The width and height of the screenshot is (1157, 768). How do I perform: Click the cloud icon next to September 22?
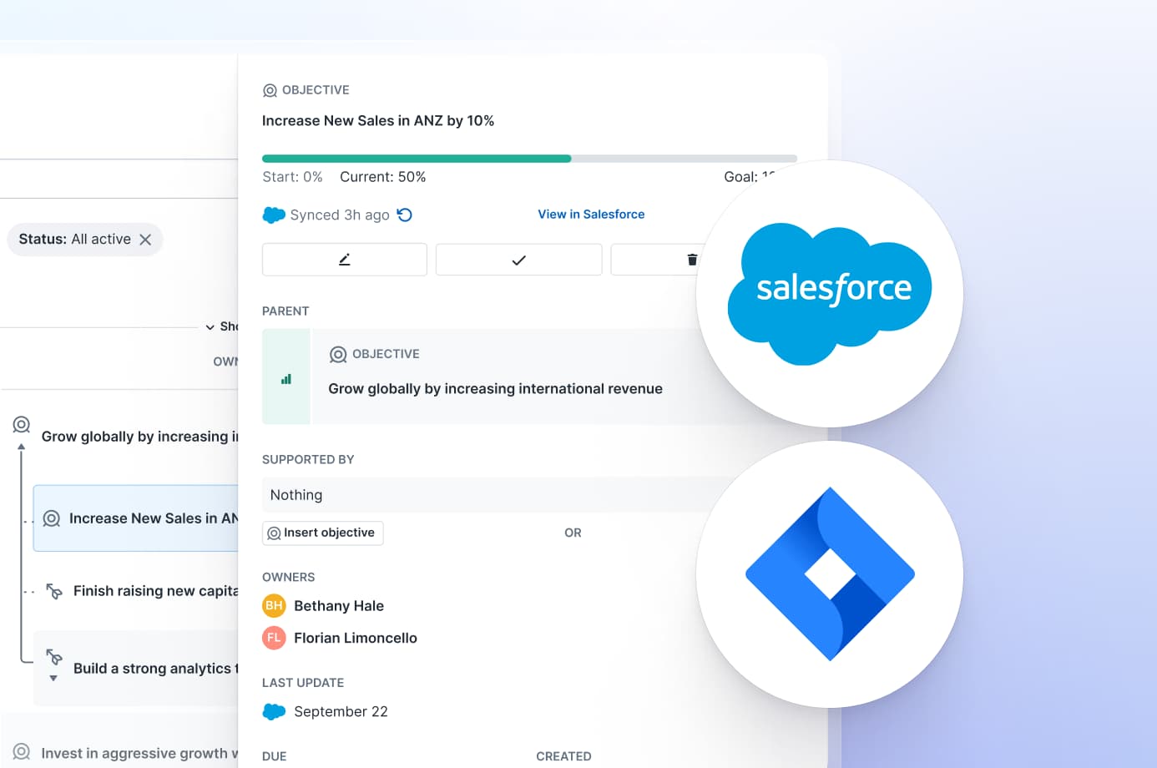274,711
